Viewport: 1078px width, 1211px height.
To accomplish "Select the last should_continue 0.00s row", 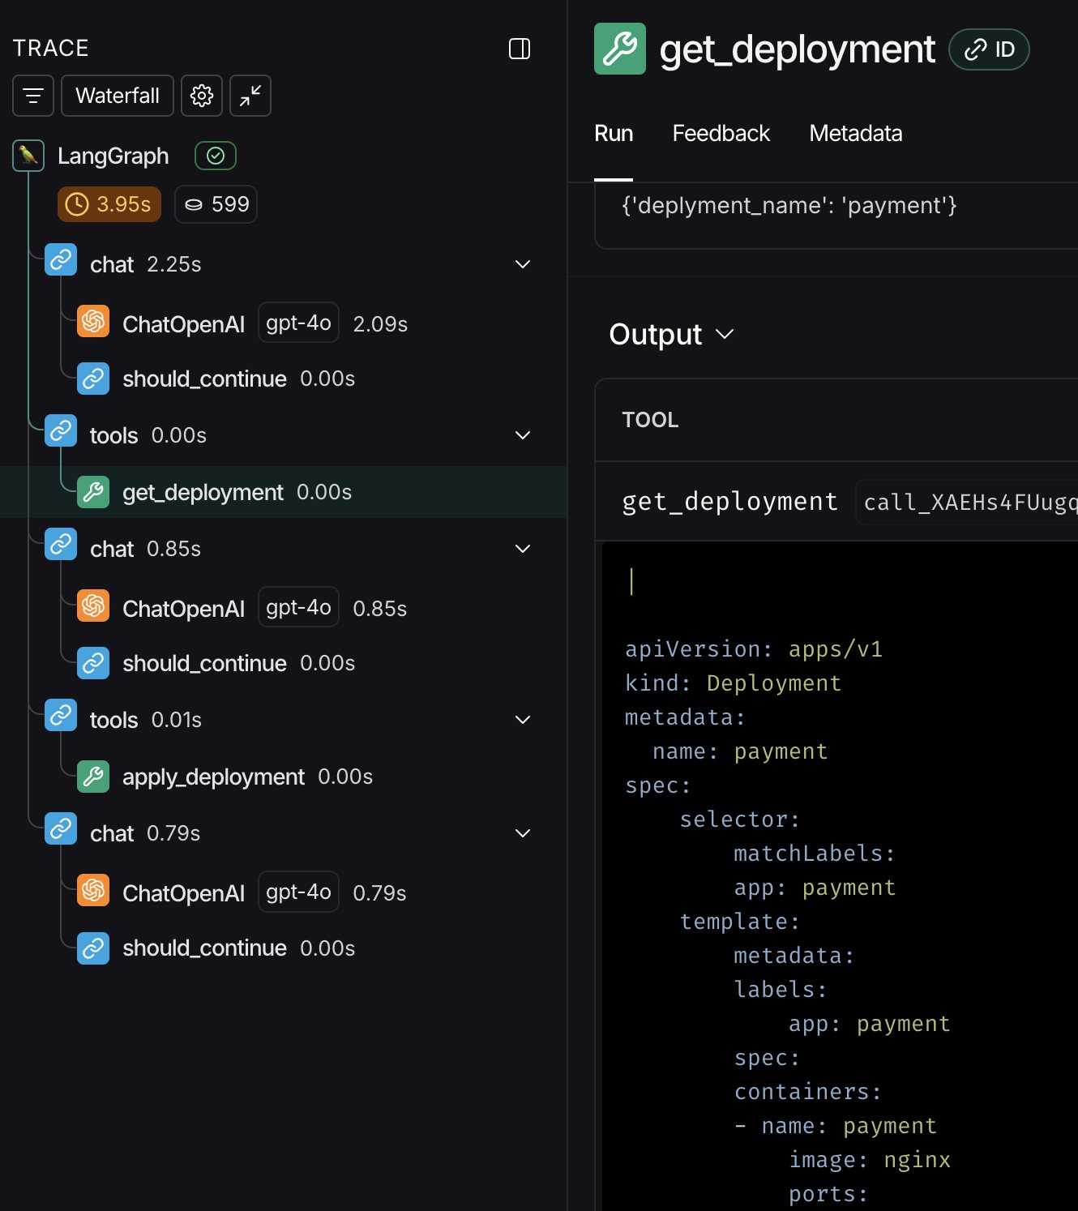I will tap(204, 948).
